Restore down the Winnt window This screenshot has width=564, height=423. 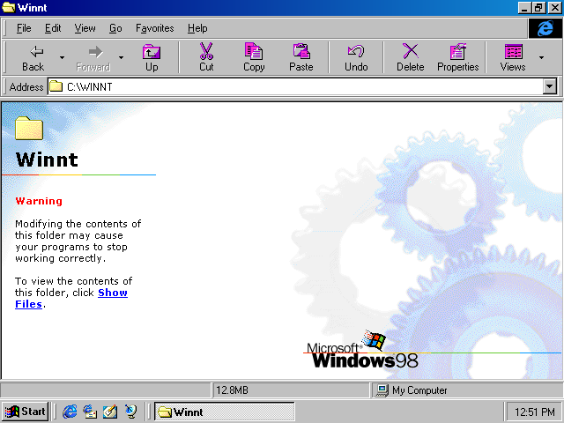(538, 8)
